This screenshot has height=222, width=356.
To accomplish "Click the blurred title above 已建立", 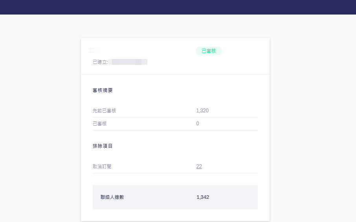I will coord(94,50).
